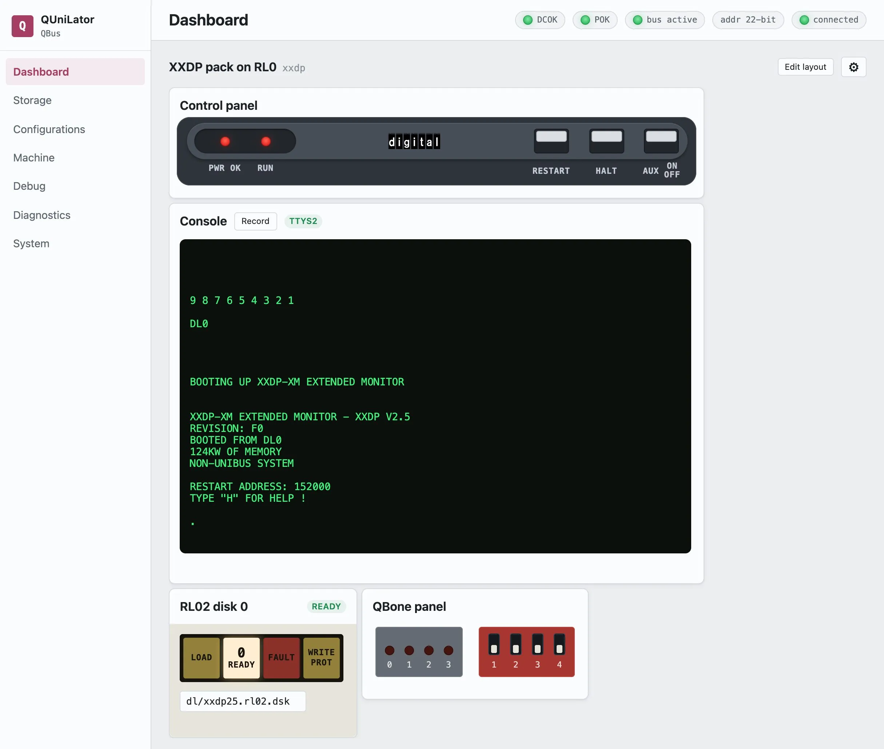This screenshot has width=884, height=749.
Task: Flip QBone DIP switch 1
Action: click(494, 644)
